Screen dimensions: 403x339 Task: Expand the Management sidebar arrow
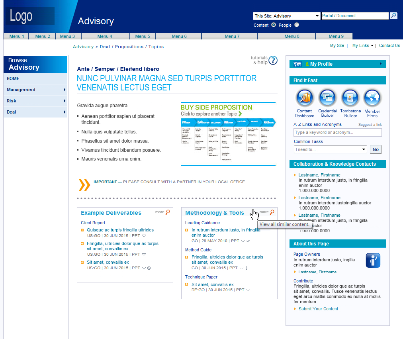pyautogui.click(x=64, y=90)
